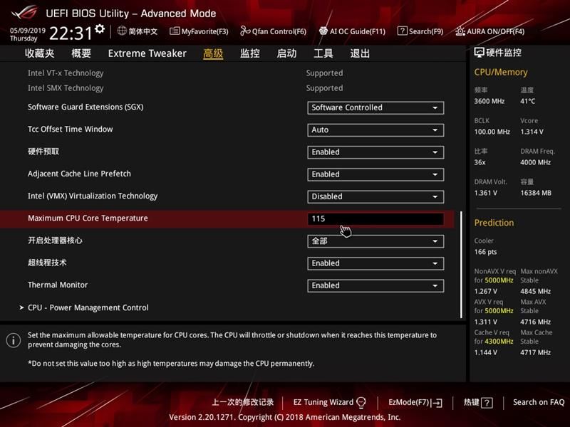
Task: Select the Intel VT-x Technology row
Action: [x=227, y=73]
